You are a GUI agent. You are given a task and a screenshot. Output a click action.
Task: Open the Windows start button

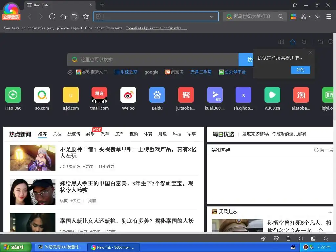(x=15, y=247)
